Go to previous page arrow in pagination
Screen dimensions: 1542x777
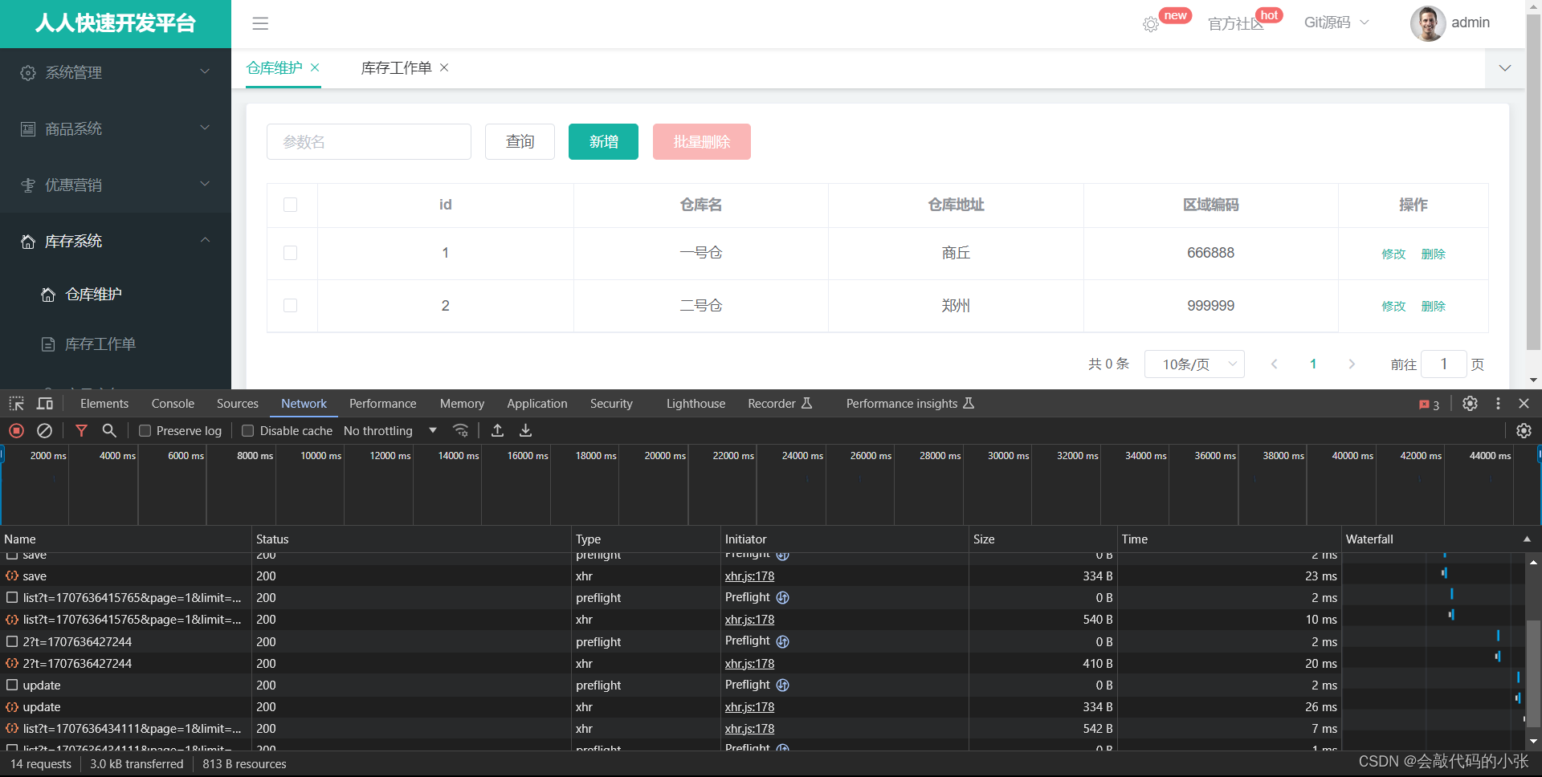pos(1274,364)
